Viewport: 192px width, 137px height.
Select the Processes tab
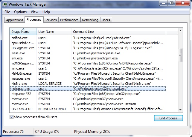34,19
